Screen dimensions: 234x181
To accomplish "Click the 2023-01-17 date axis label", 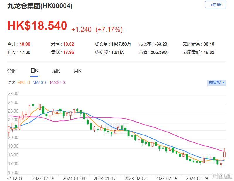I will point(105,178).
